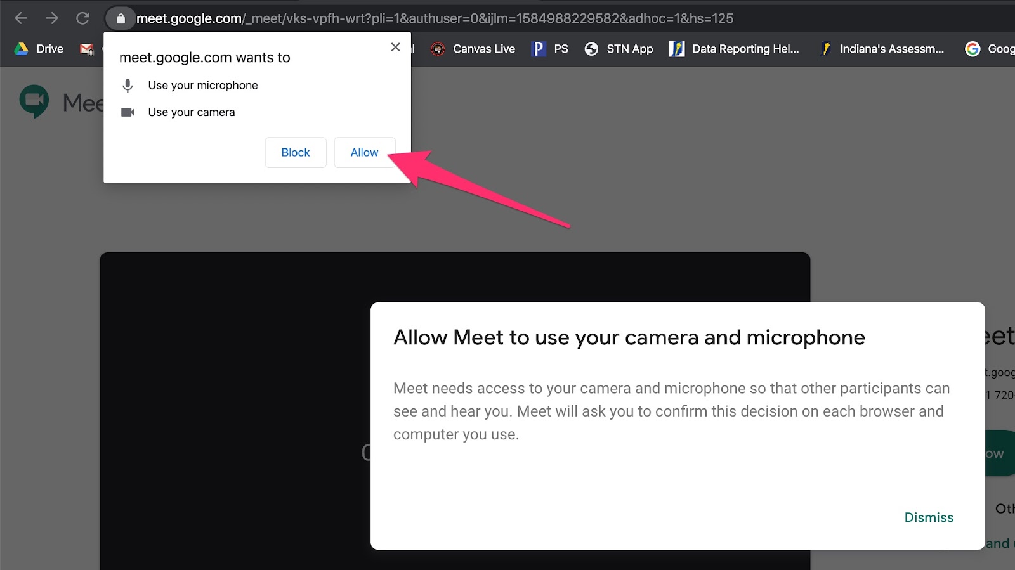Go back with the browser back arrow

pyautogui.click(x=21, y=18)
